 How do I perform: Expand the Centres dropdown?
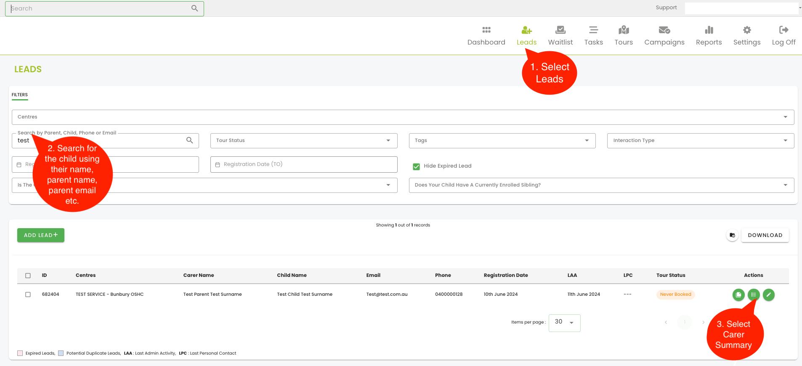coord(403,117)
